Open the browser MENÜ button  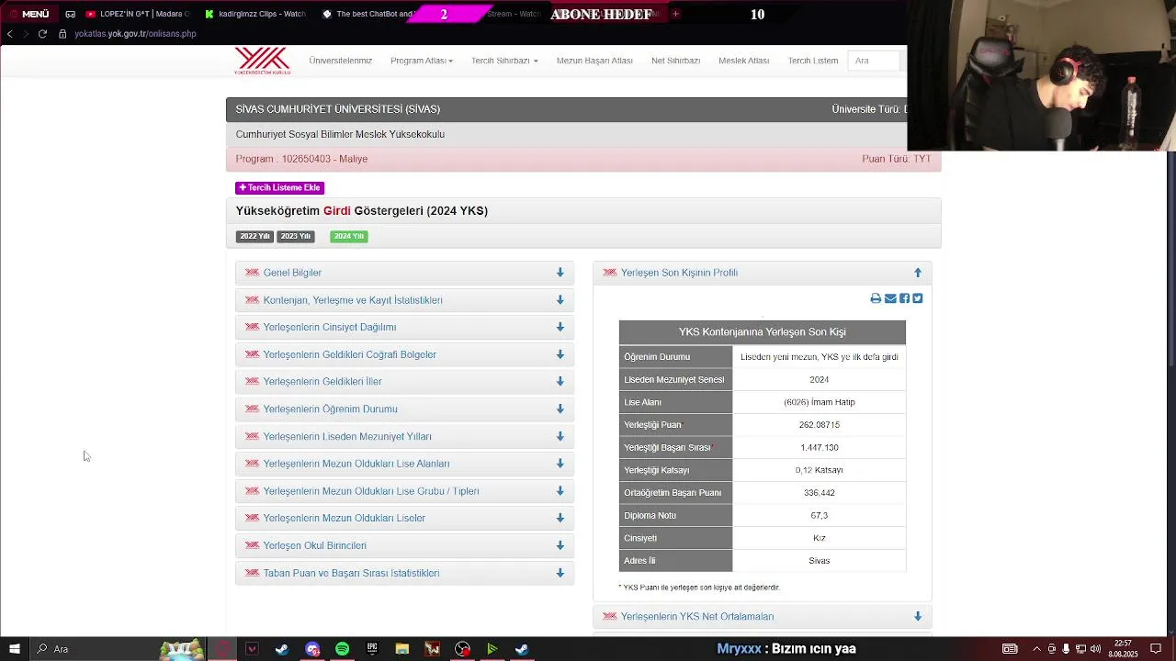[28, 14]
